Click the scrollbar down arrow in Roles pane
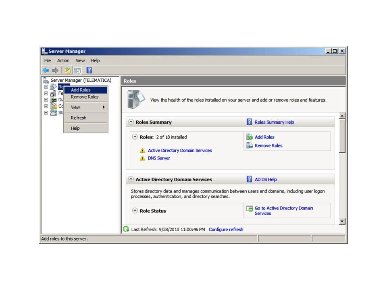This screenshot has height=290, width=387. point(342,221)
